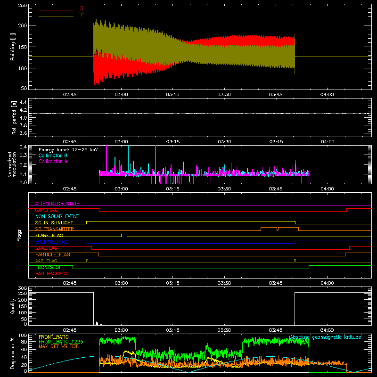Click the FRONTS_OFF flag label
This screenshot has width=377, height=377.
pos(49,267)
